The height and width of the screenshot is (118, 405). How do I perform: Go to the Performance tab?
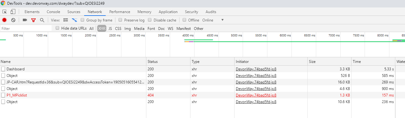click(x=120, y=12)
